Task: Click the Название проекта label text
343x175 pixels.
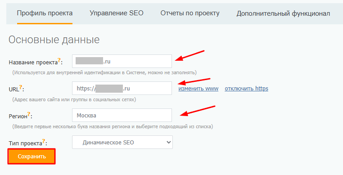Action: [x=33, y=63]
